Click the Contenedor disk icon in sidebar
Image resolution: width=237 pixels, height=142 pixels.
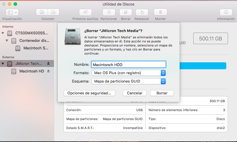click(14, 41)
